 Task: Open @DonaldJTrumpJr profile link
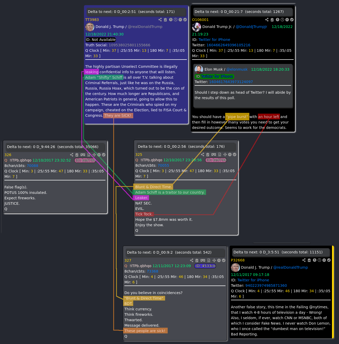251,27
